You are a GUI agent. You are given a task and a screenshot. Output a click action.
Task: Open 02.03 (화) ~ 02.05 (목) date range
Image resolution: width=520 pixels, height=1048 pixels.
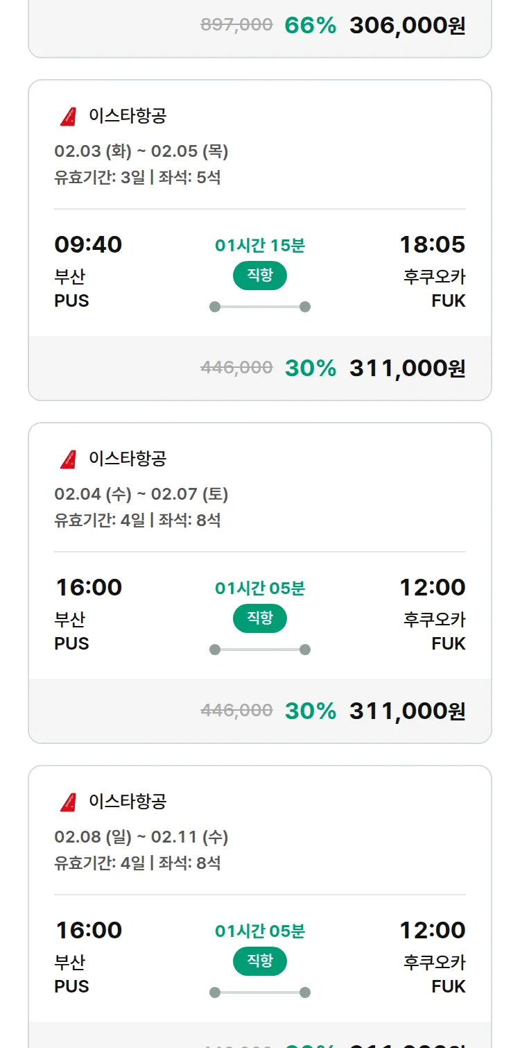point(141,151)
